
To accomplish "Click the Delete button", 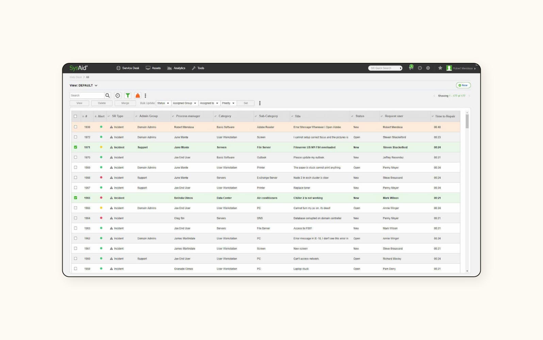I will tap(102, 103).
